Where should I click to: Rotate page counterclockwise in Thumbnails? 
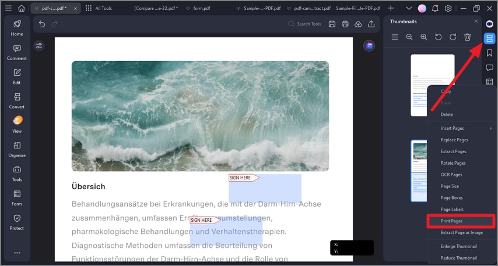tap(439, 37)
